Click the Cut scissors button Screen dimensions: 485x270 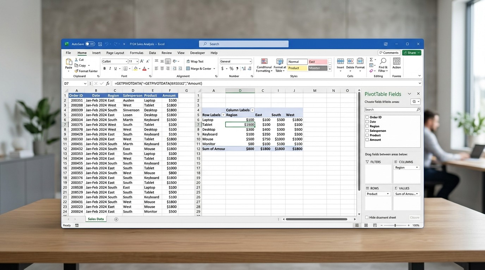click(79, 60)
